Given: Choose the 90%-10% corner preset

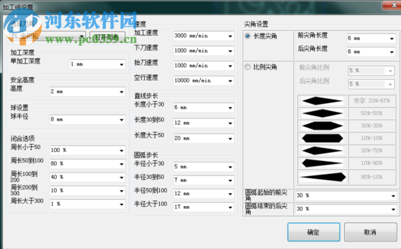Looking at the screenshot, I should coord(372,177).
